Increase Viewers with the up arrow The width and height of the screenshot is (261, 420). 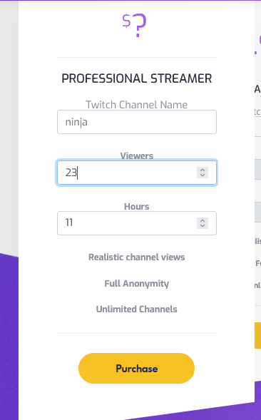pos(203,170)
